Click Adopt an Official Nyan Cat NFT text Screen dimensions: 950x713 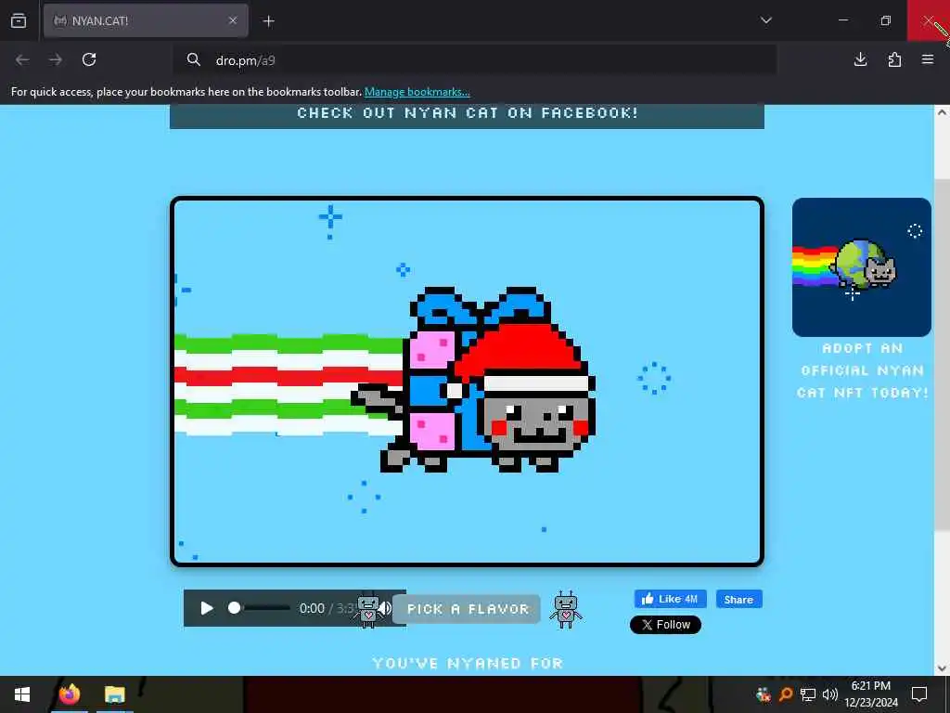(x=862, y=370)
